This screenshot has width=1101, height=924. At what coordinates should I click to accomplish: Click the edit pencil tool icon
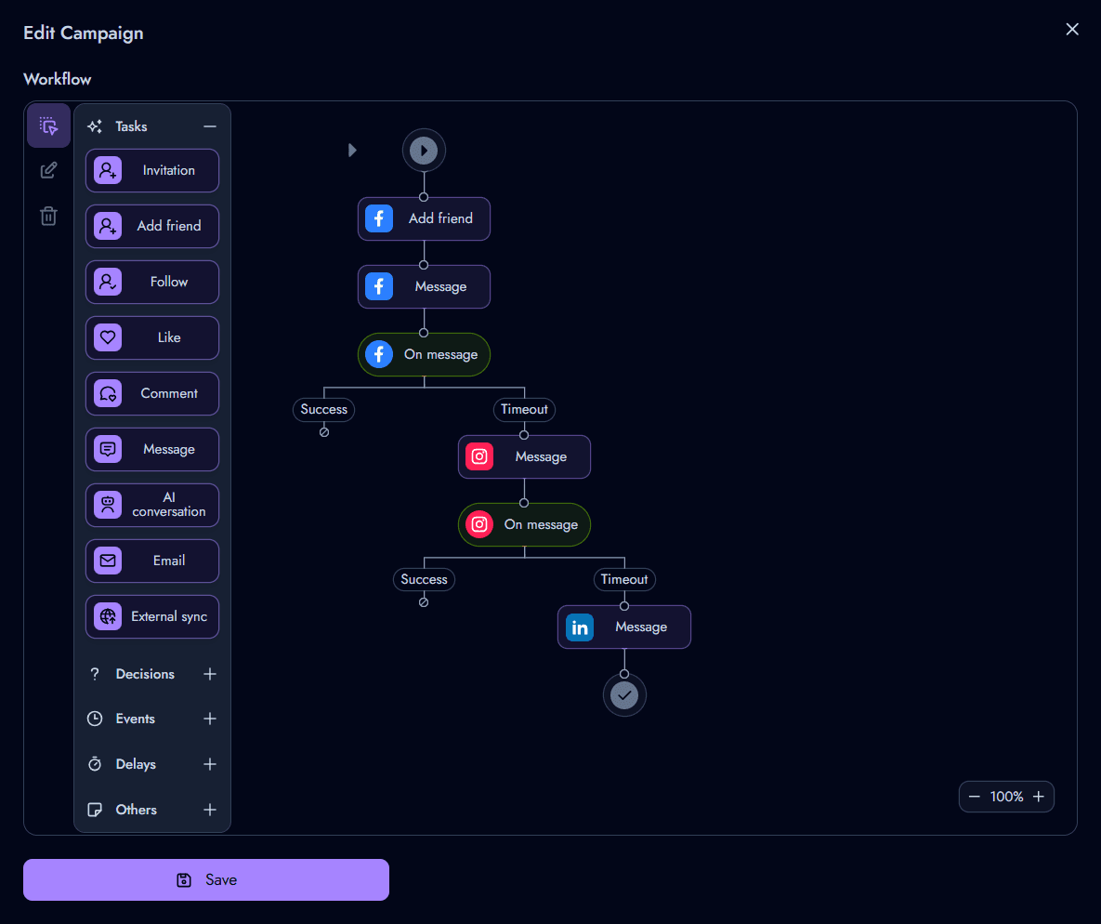48,171
